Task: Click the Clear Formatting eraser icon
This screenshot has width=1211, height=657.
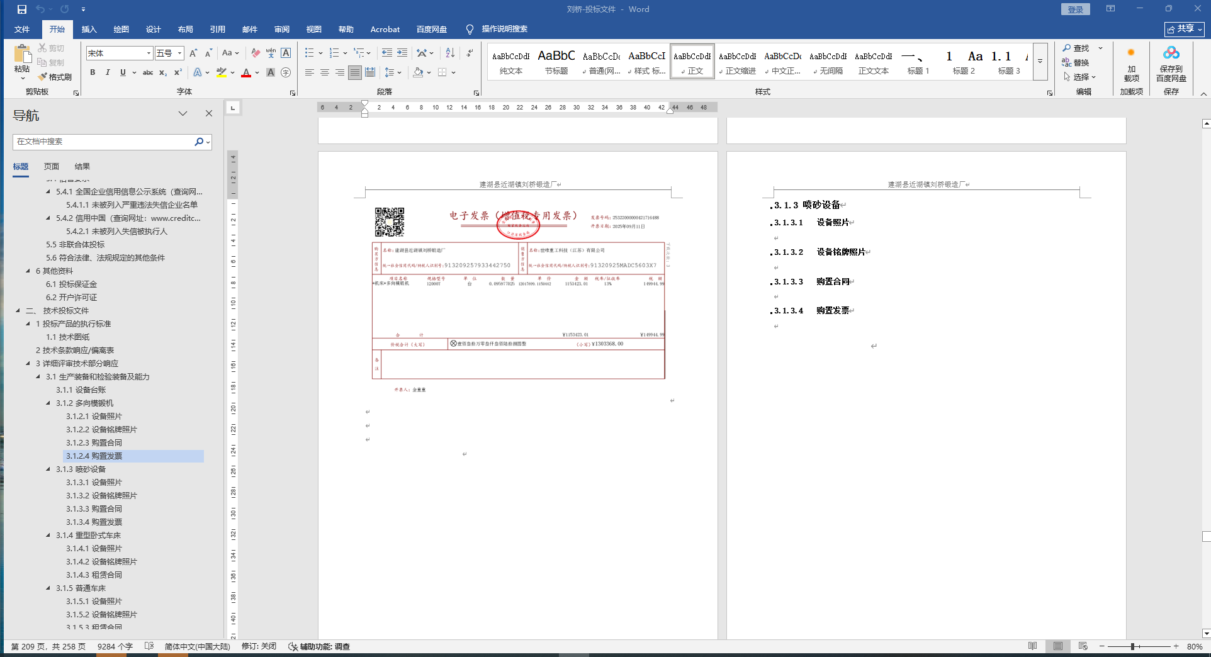Action: point(256,53)
